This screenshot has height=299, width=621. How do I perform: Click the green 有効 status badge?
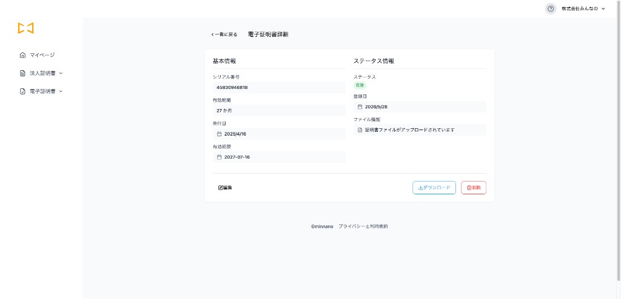click(360, 85)
